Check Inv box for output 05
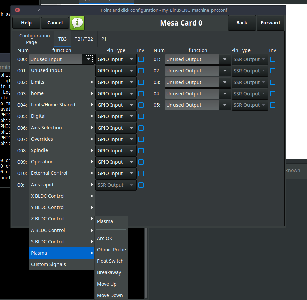Screen dimensions: 307x300 [273, 105]
